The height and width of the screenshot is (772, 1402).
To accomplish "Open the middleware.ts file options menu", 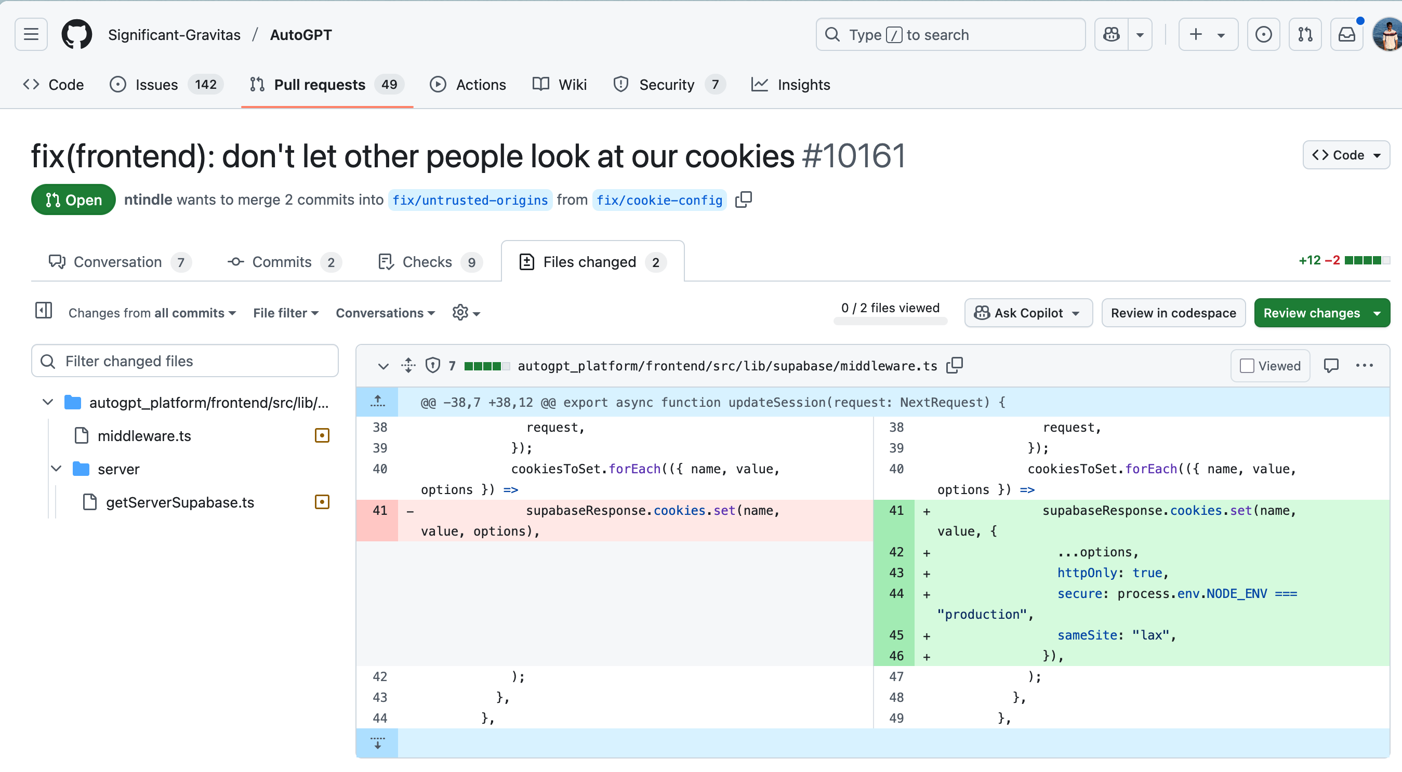I will click(x=1364, y=366).
